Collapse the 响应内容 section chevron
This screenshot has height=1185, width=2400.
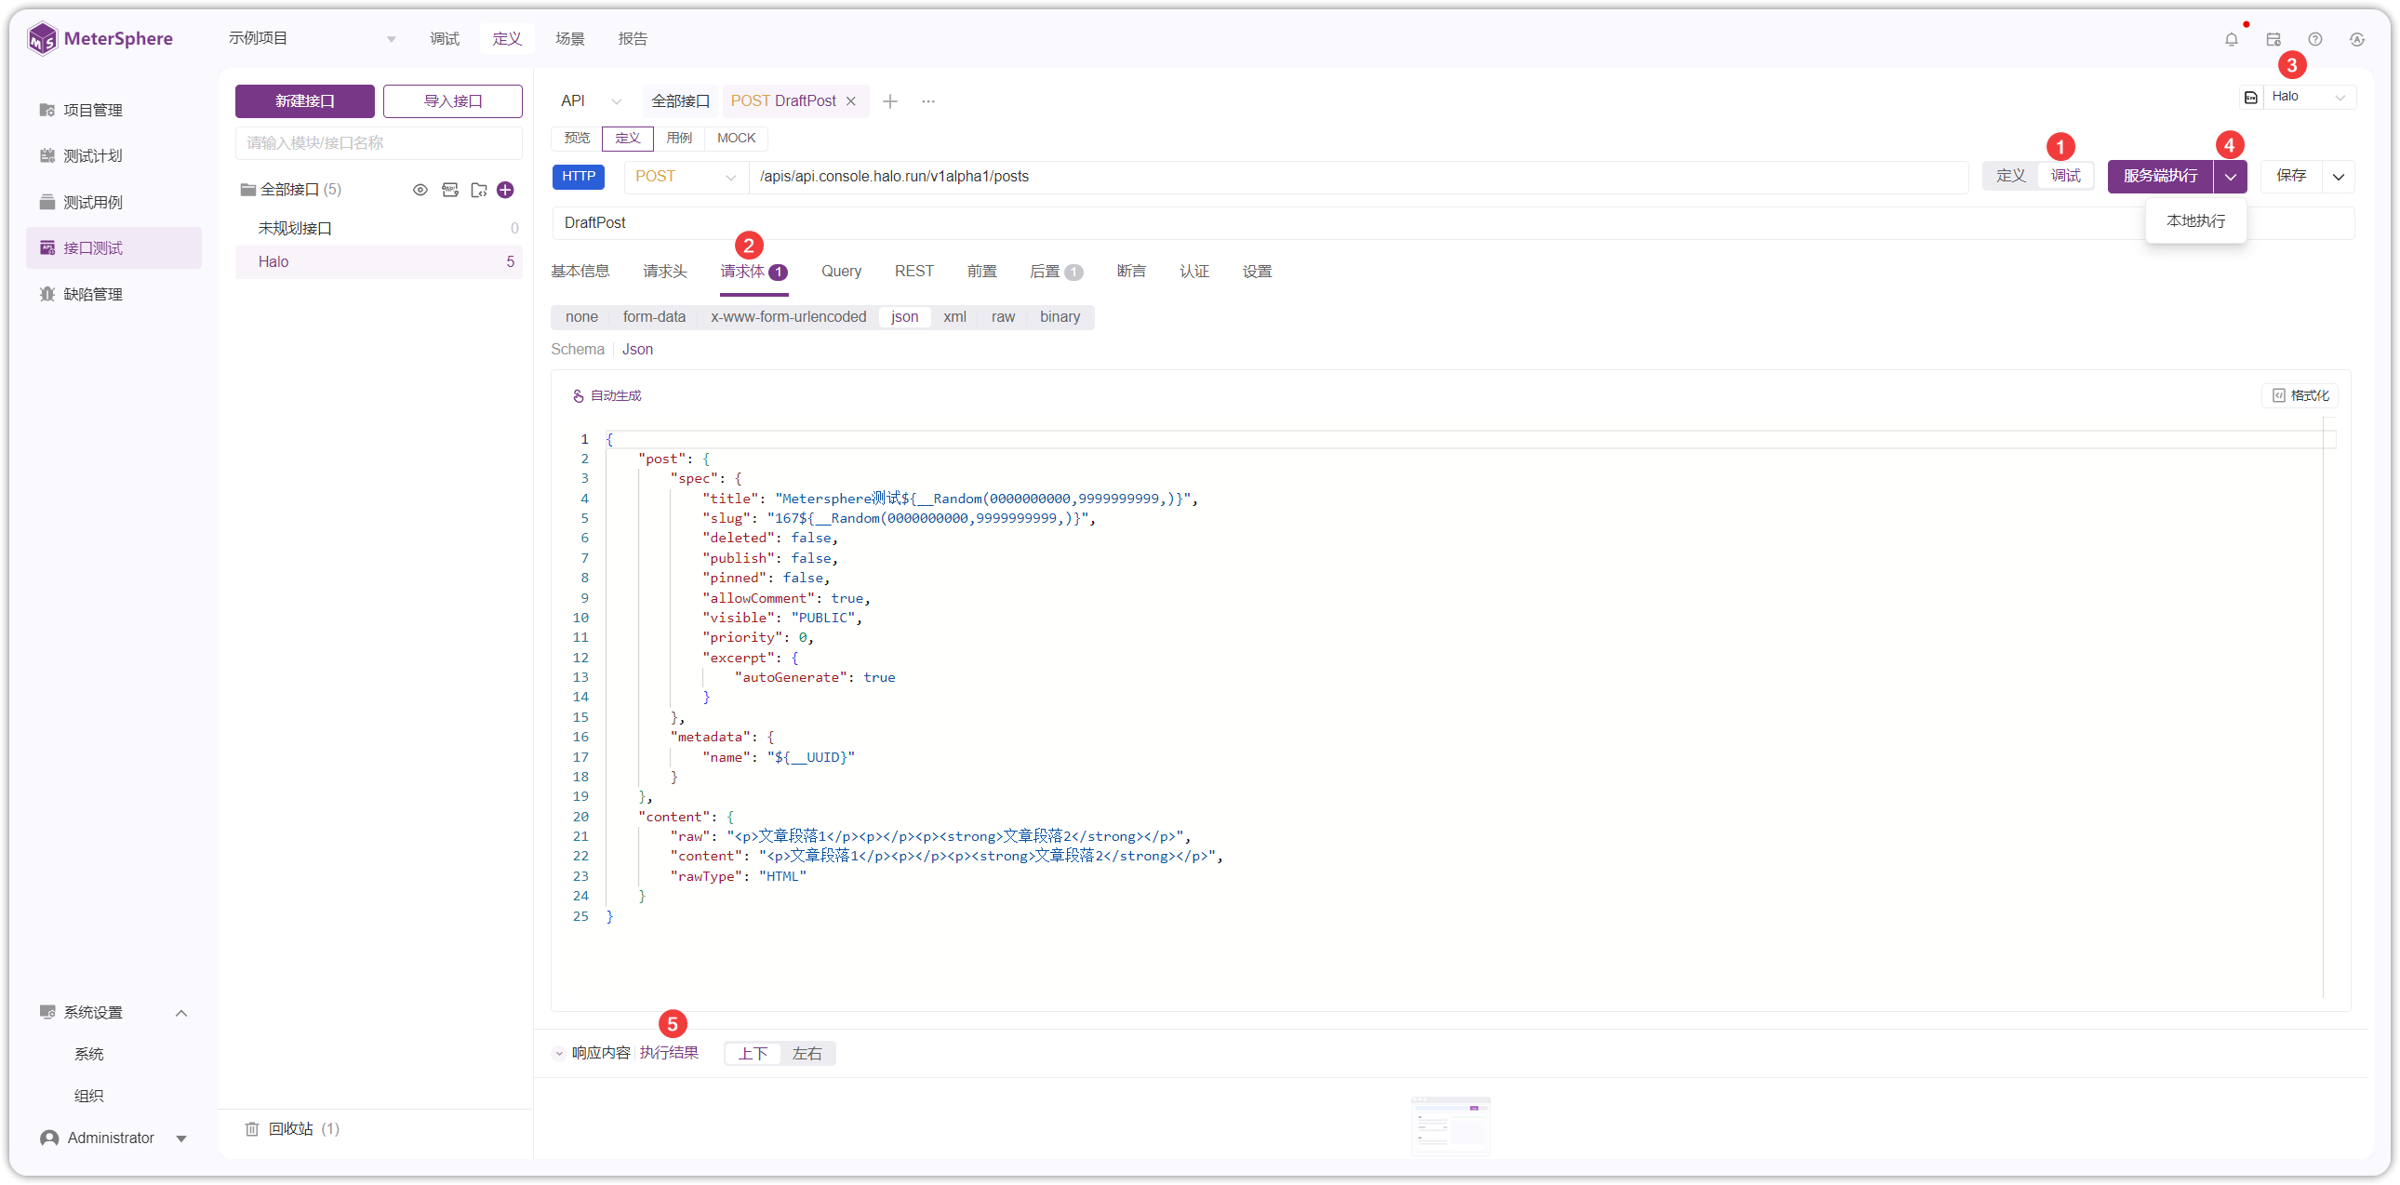(559, 1054)
